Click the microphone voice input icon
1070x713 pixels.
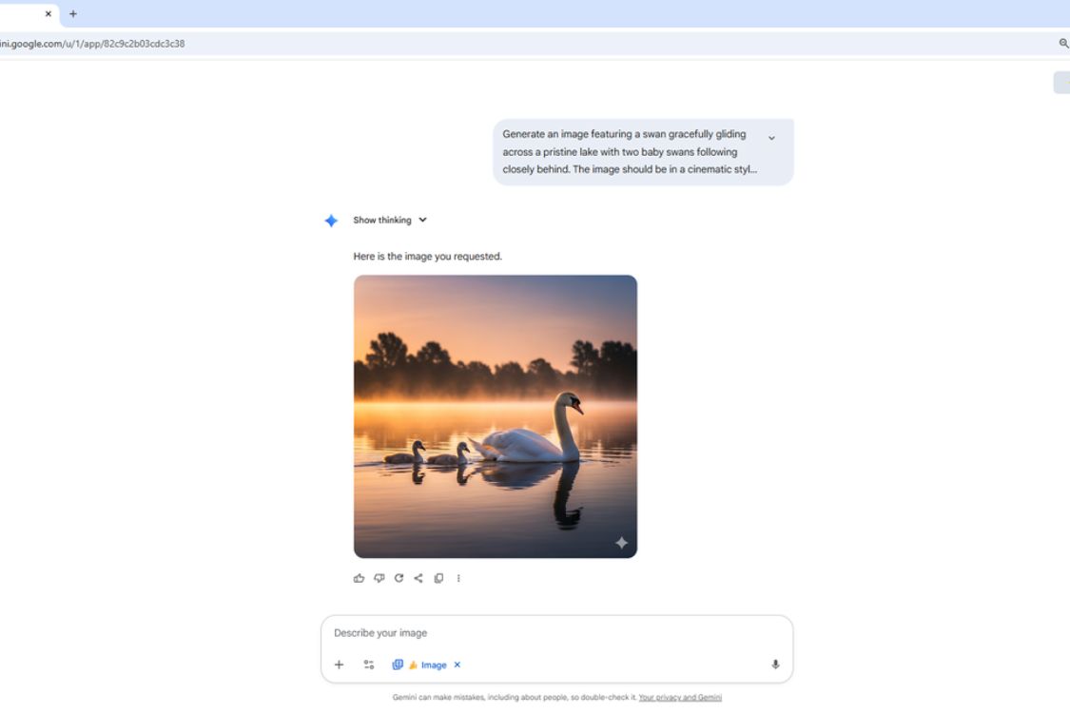click(x=775, y=665)
